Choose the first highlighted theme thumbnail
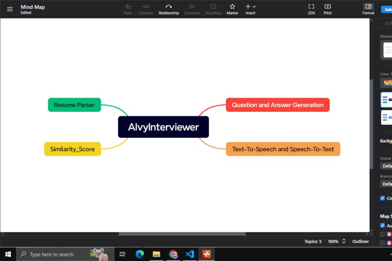Viewport: 392px width, 261px height. point(387,100)
